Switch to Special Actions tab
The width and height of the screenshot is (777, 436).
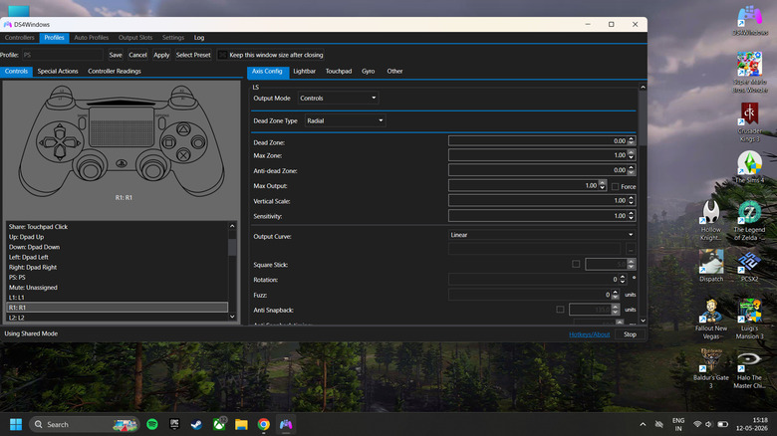[58, 72]
